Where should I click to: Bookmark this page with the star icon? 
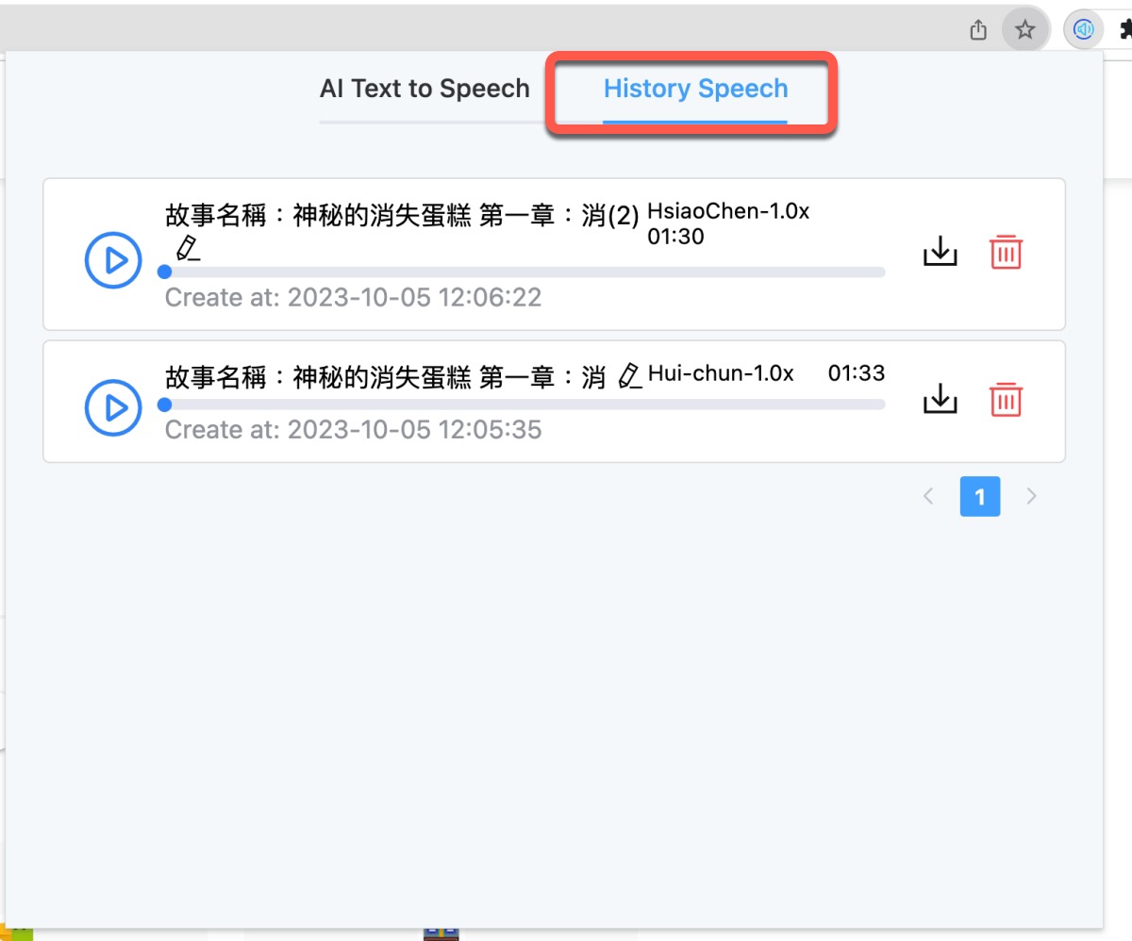[1024, 30]
